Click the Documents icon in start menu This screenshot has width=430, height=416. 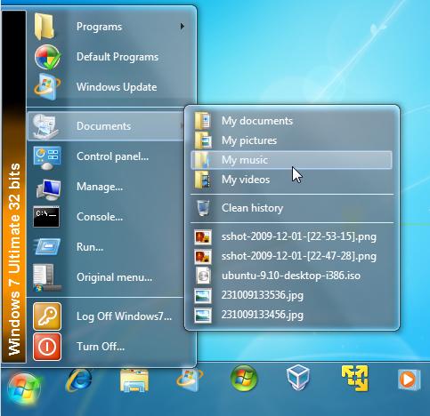click(x=46, y=126)
